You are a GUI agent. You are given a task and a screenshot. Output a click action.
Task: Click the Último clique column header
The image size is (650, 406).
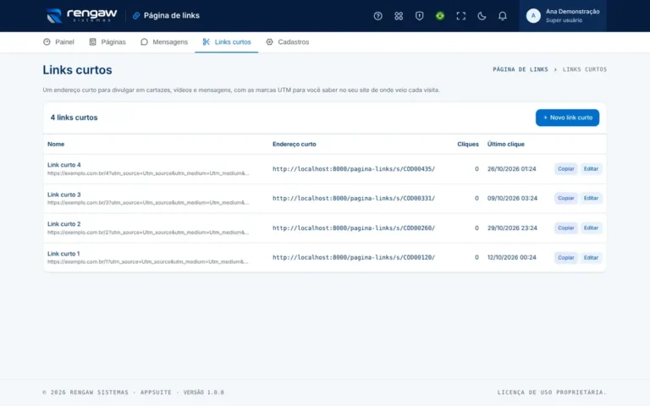click(x=506, y=144)
